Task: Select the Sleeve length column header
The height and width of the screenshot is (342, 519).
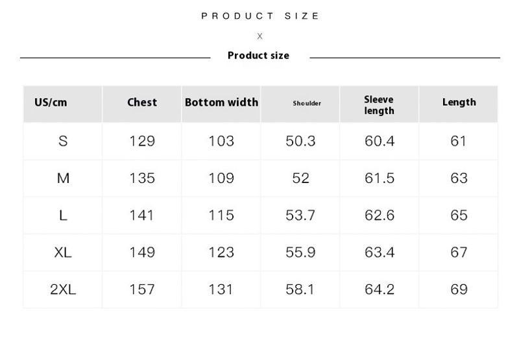Action: pos(380,105)
